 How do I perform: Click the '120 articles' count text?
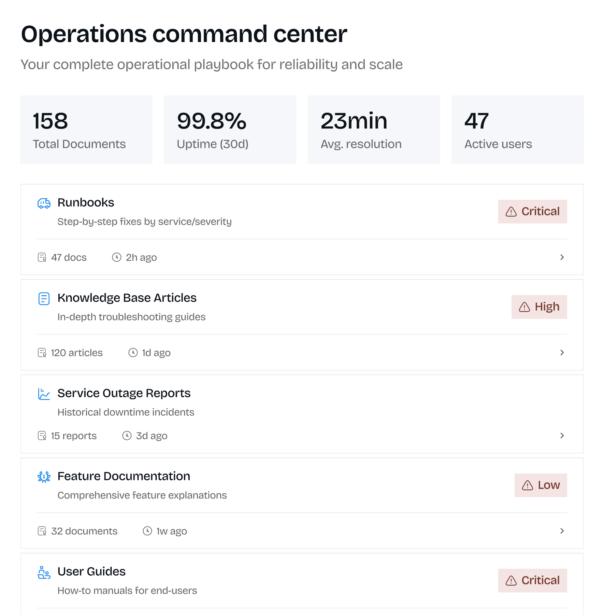coord(77,353)
